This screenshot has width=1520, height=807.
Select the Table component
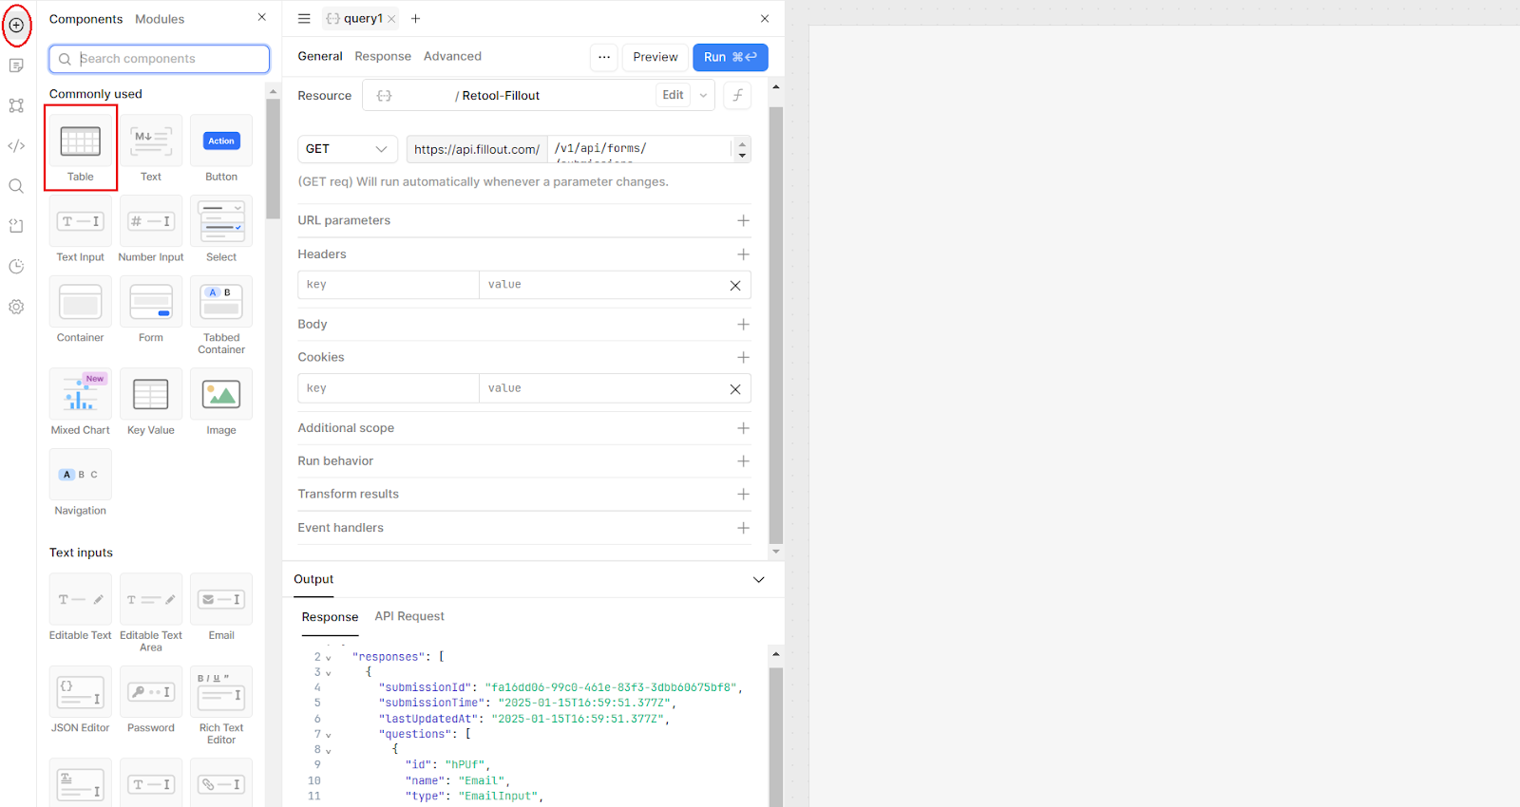(x=81, y=148)
